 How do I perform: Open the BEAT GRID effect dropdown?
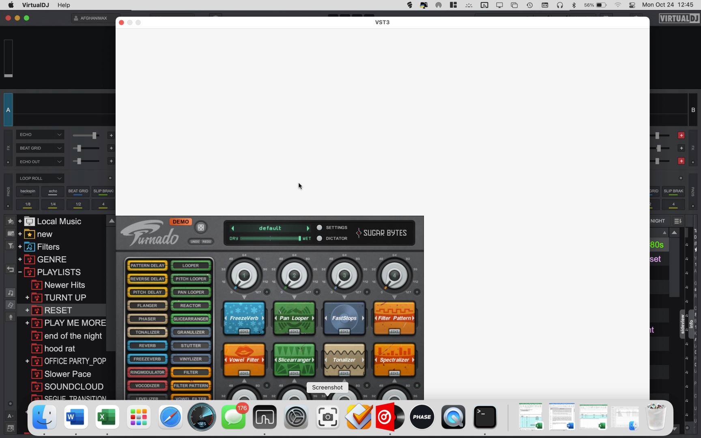click(40, 148)
